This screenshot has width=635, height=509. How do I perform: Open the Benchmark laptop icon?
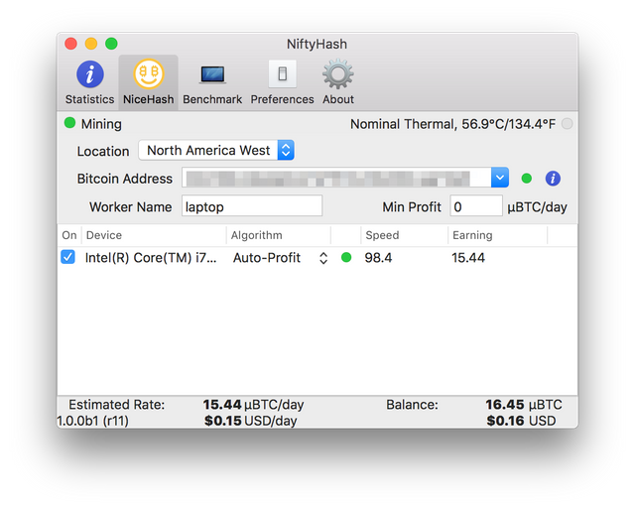pyautogui.click(x=212, y=75)
